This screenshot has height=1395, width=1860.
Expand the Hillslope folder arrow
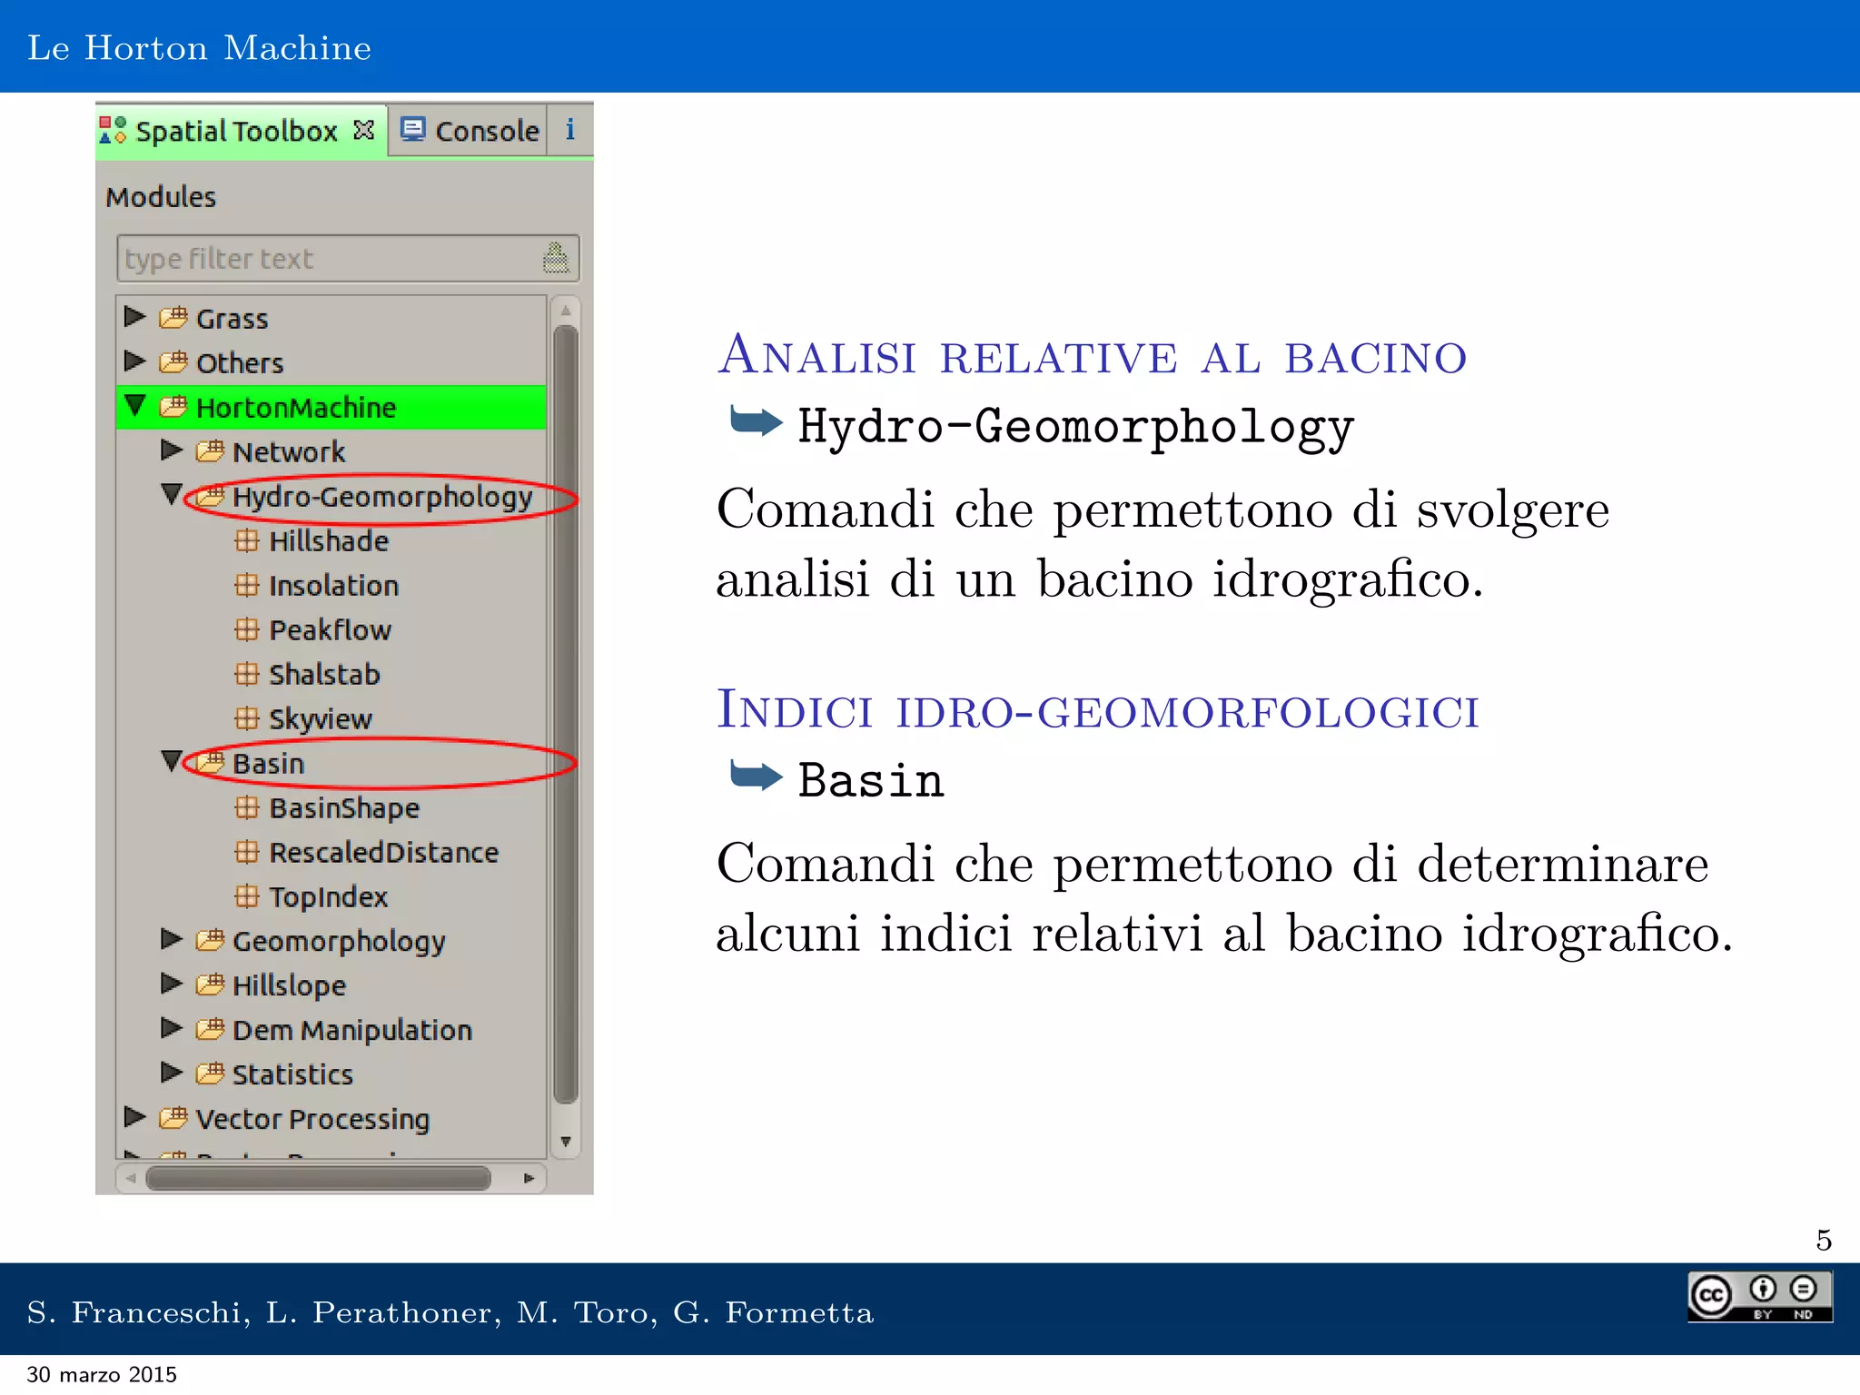pos(172,984)
